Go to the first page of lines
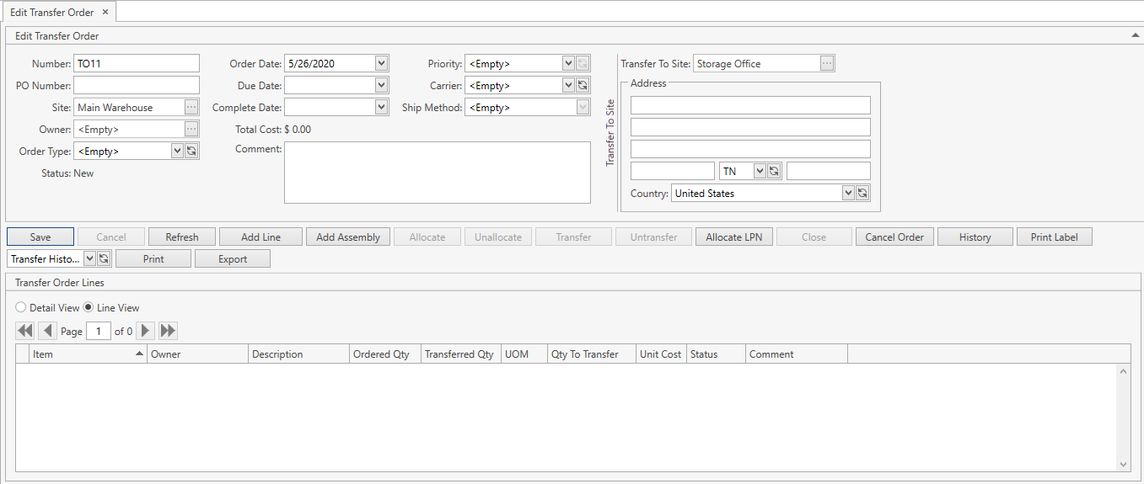1144x484 pixels. [24, 332]
